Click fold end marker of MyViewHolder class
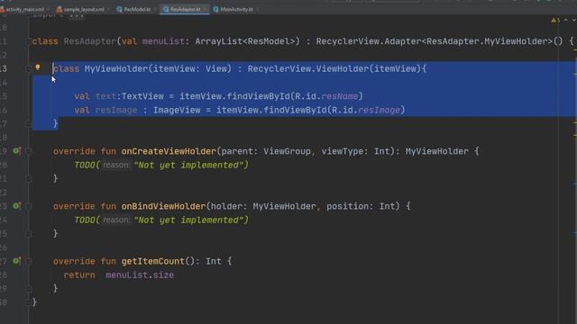The width and height of the screenshot is (577, 324). coord(28,124)
